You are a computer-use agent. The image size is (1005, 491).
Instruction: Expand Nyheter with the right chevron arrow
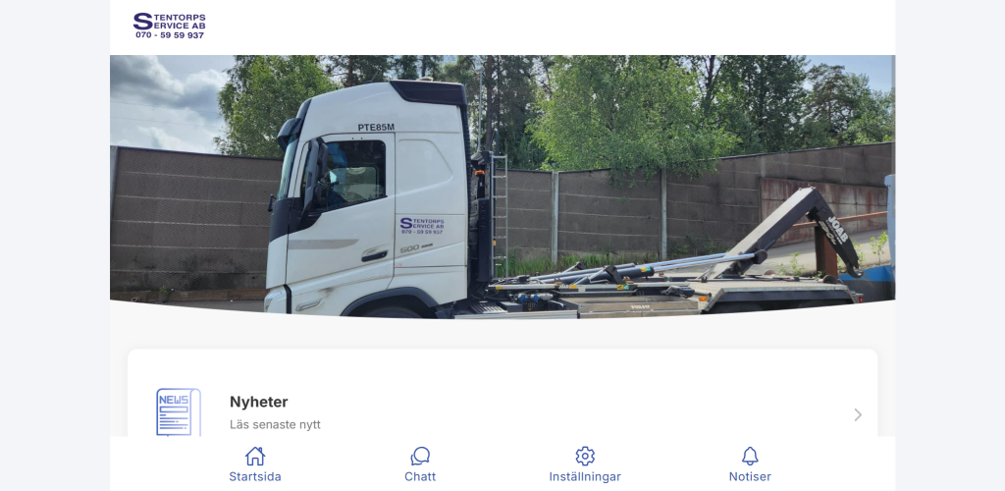pyautogui.click(x=858, y=414)
